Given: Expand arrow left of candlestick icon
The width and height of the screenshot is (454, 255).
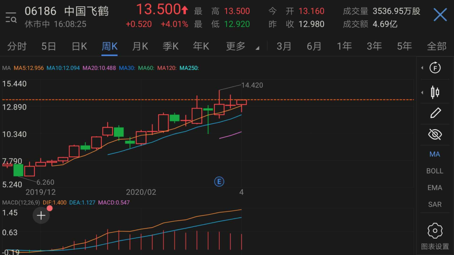Looking at the screenshot, I should 422,92.
